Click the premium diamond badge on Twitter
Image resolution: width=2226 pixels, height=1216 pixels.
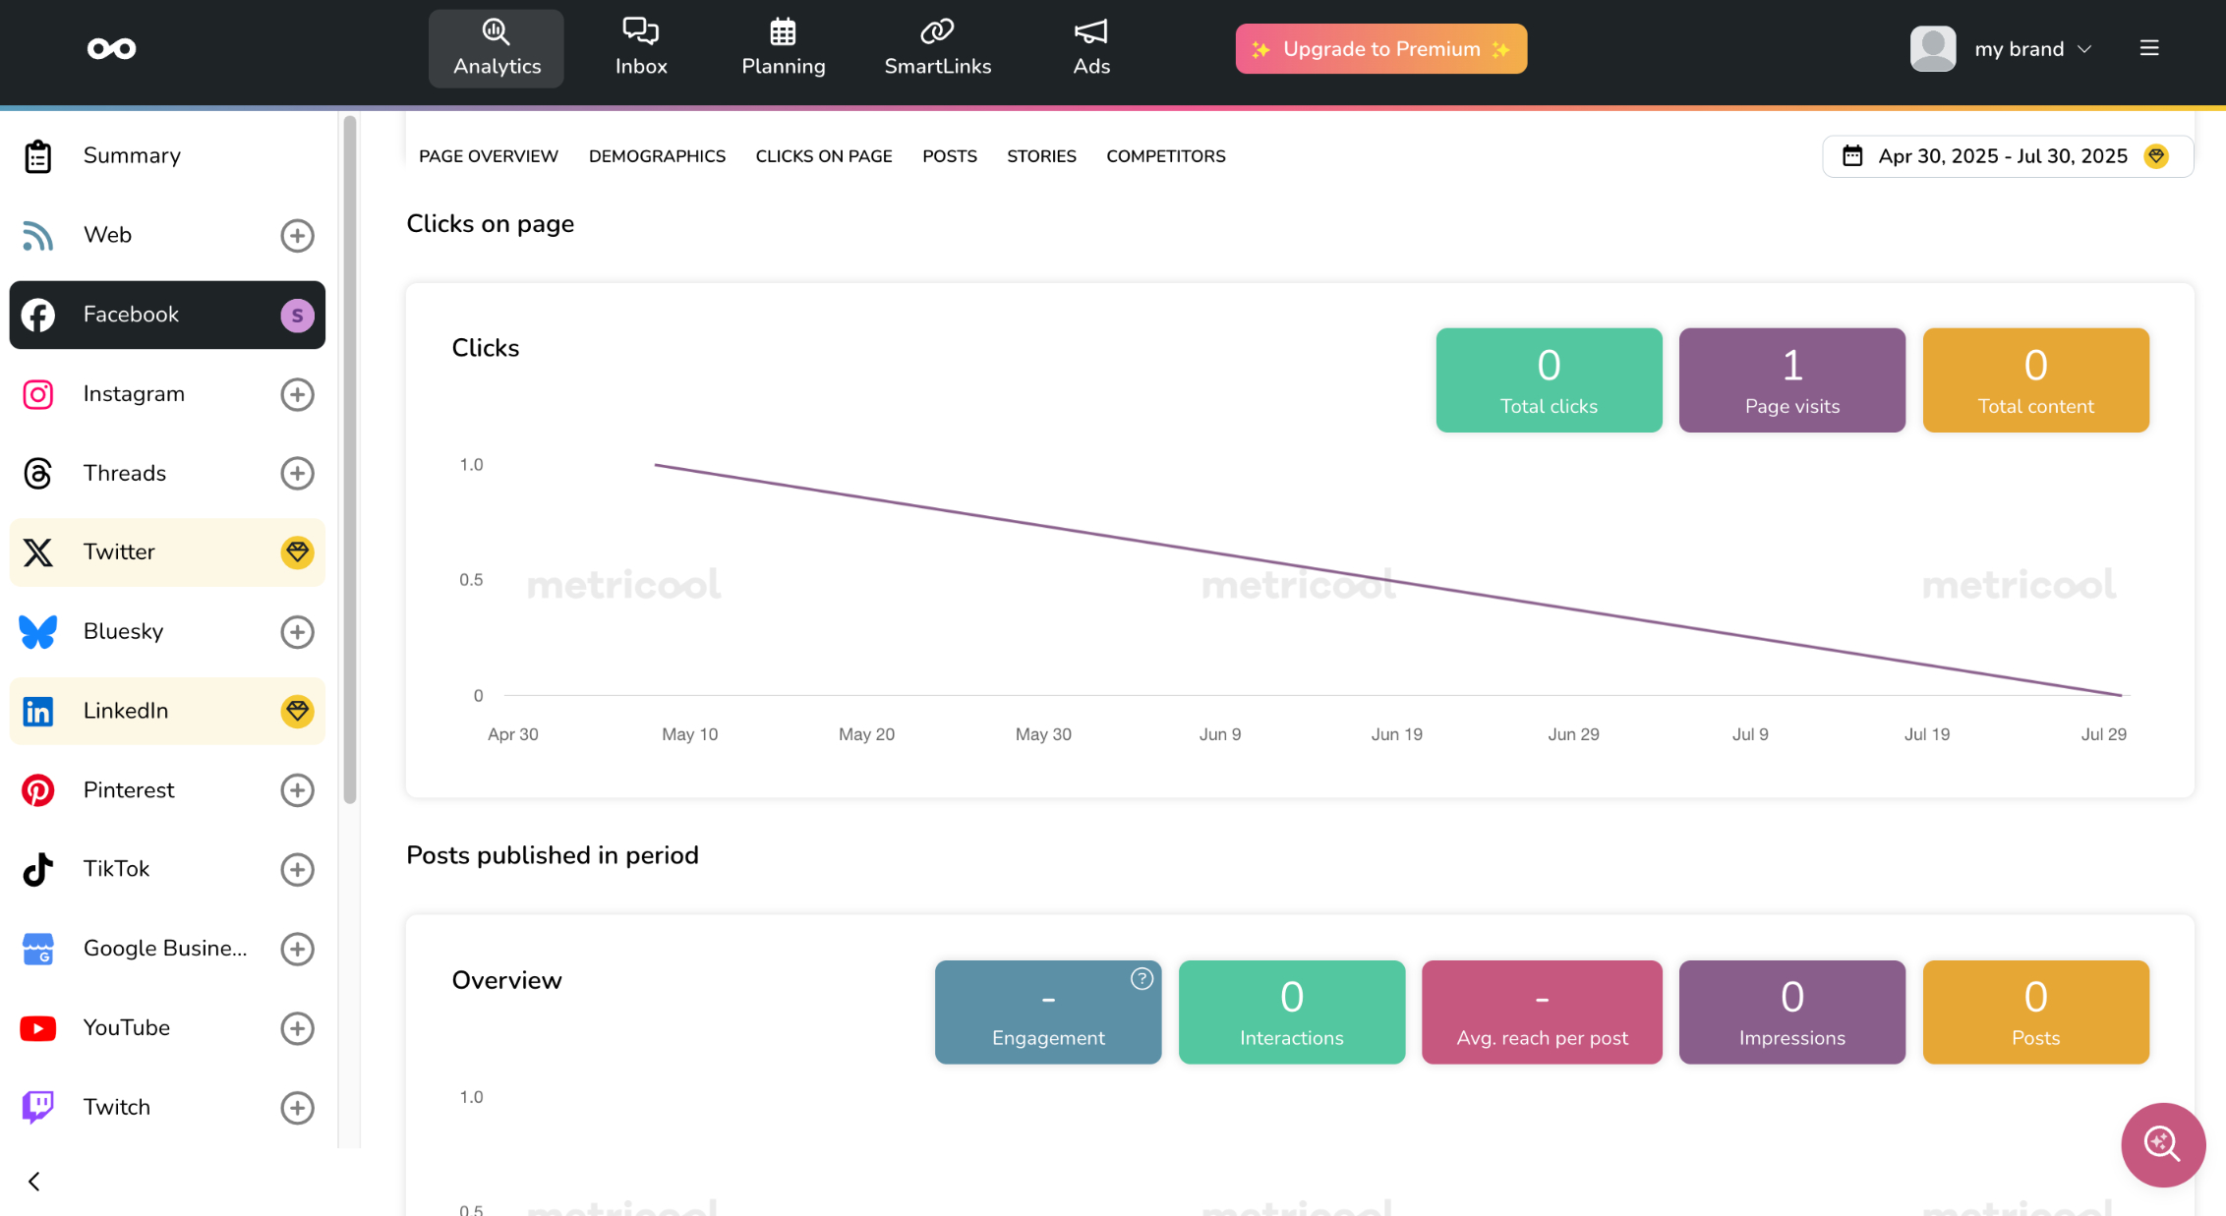pyautogui.click(x=297, y=552)
